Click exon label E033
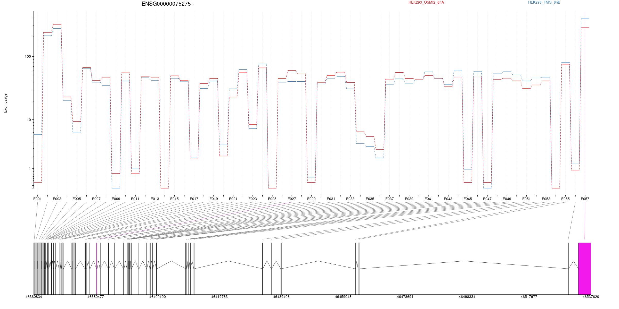Viewport: 619px width, 309px height. pos(350,199)
